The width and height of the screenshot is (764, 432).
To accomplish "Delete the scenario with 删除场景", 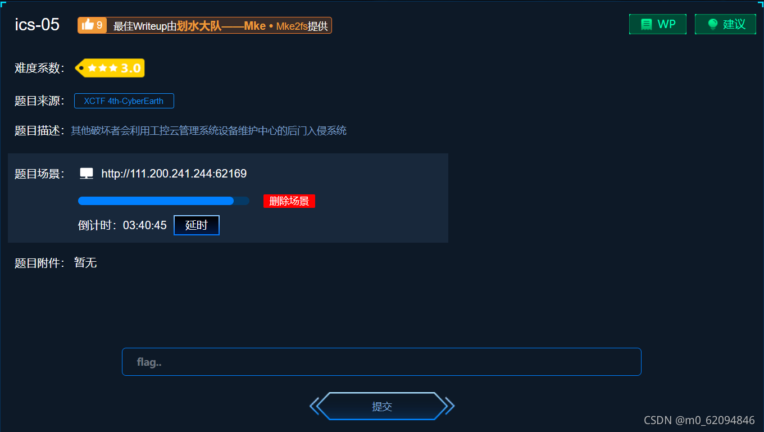I will (289, 201).
